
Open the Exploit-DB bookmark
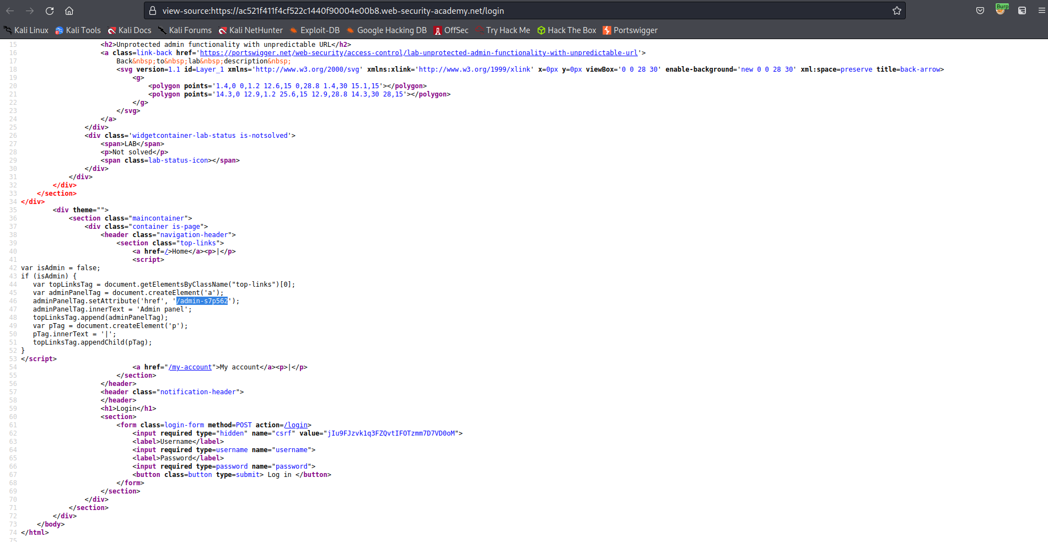(315, 30)
